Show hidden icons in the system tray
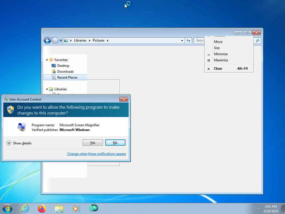Viewport: 285px width, 214px height. tap(258, 209)
